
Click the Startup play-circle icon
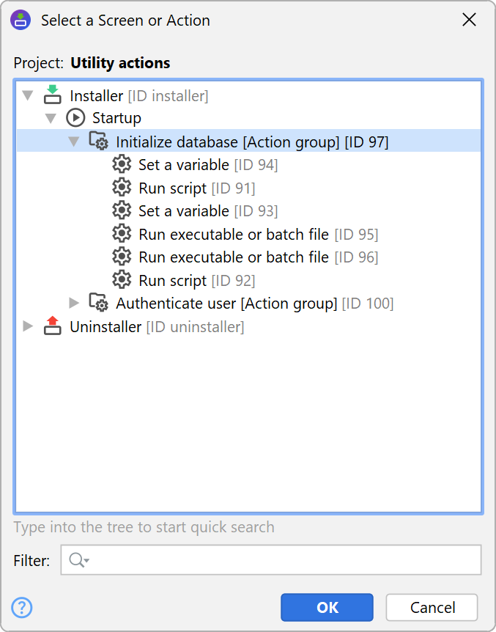tap(75, 117)
